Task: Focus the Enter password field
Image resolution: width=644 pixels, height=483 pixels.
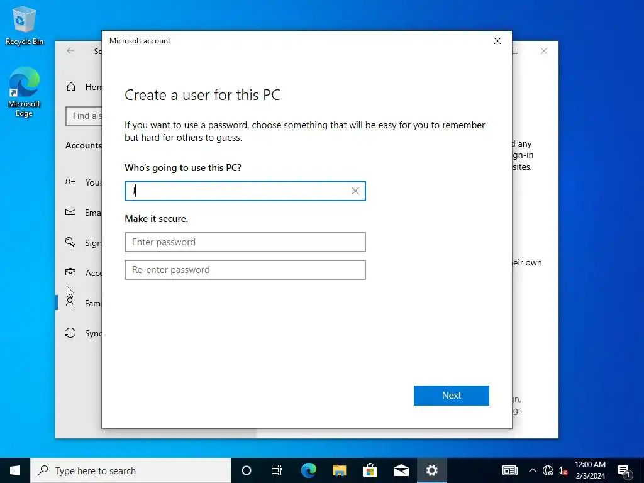Action: coord(245,242)
